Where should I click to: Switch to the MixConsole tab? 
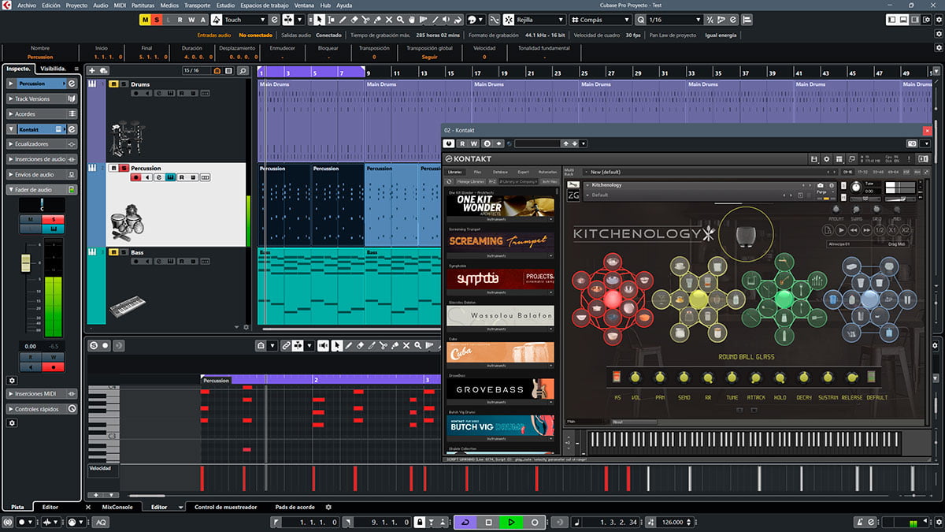(117, 507)
